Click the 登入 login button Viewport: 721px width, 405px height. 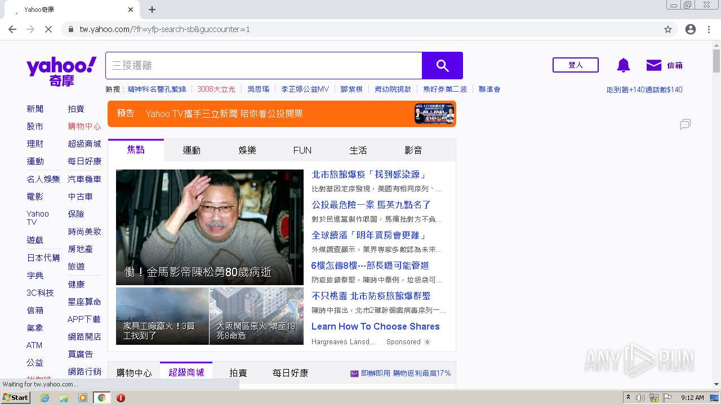(x=576, y=65)
